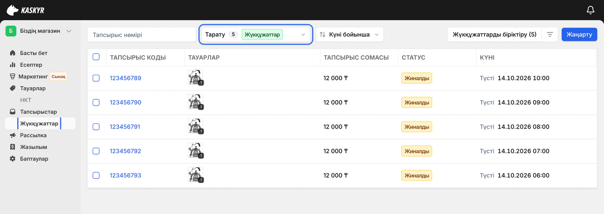This screenshot has height=214, width=604.
Task: Click the home icon beside Басты бет
Action: (x=13, y=53)
